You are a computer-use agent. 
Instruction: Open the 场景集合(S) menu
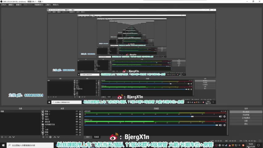(39, 5)
